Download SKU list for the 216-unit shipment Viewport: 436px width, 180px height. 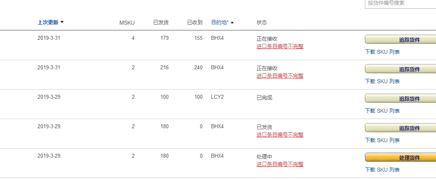(x=382, y=81)
